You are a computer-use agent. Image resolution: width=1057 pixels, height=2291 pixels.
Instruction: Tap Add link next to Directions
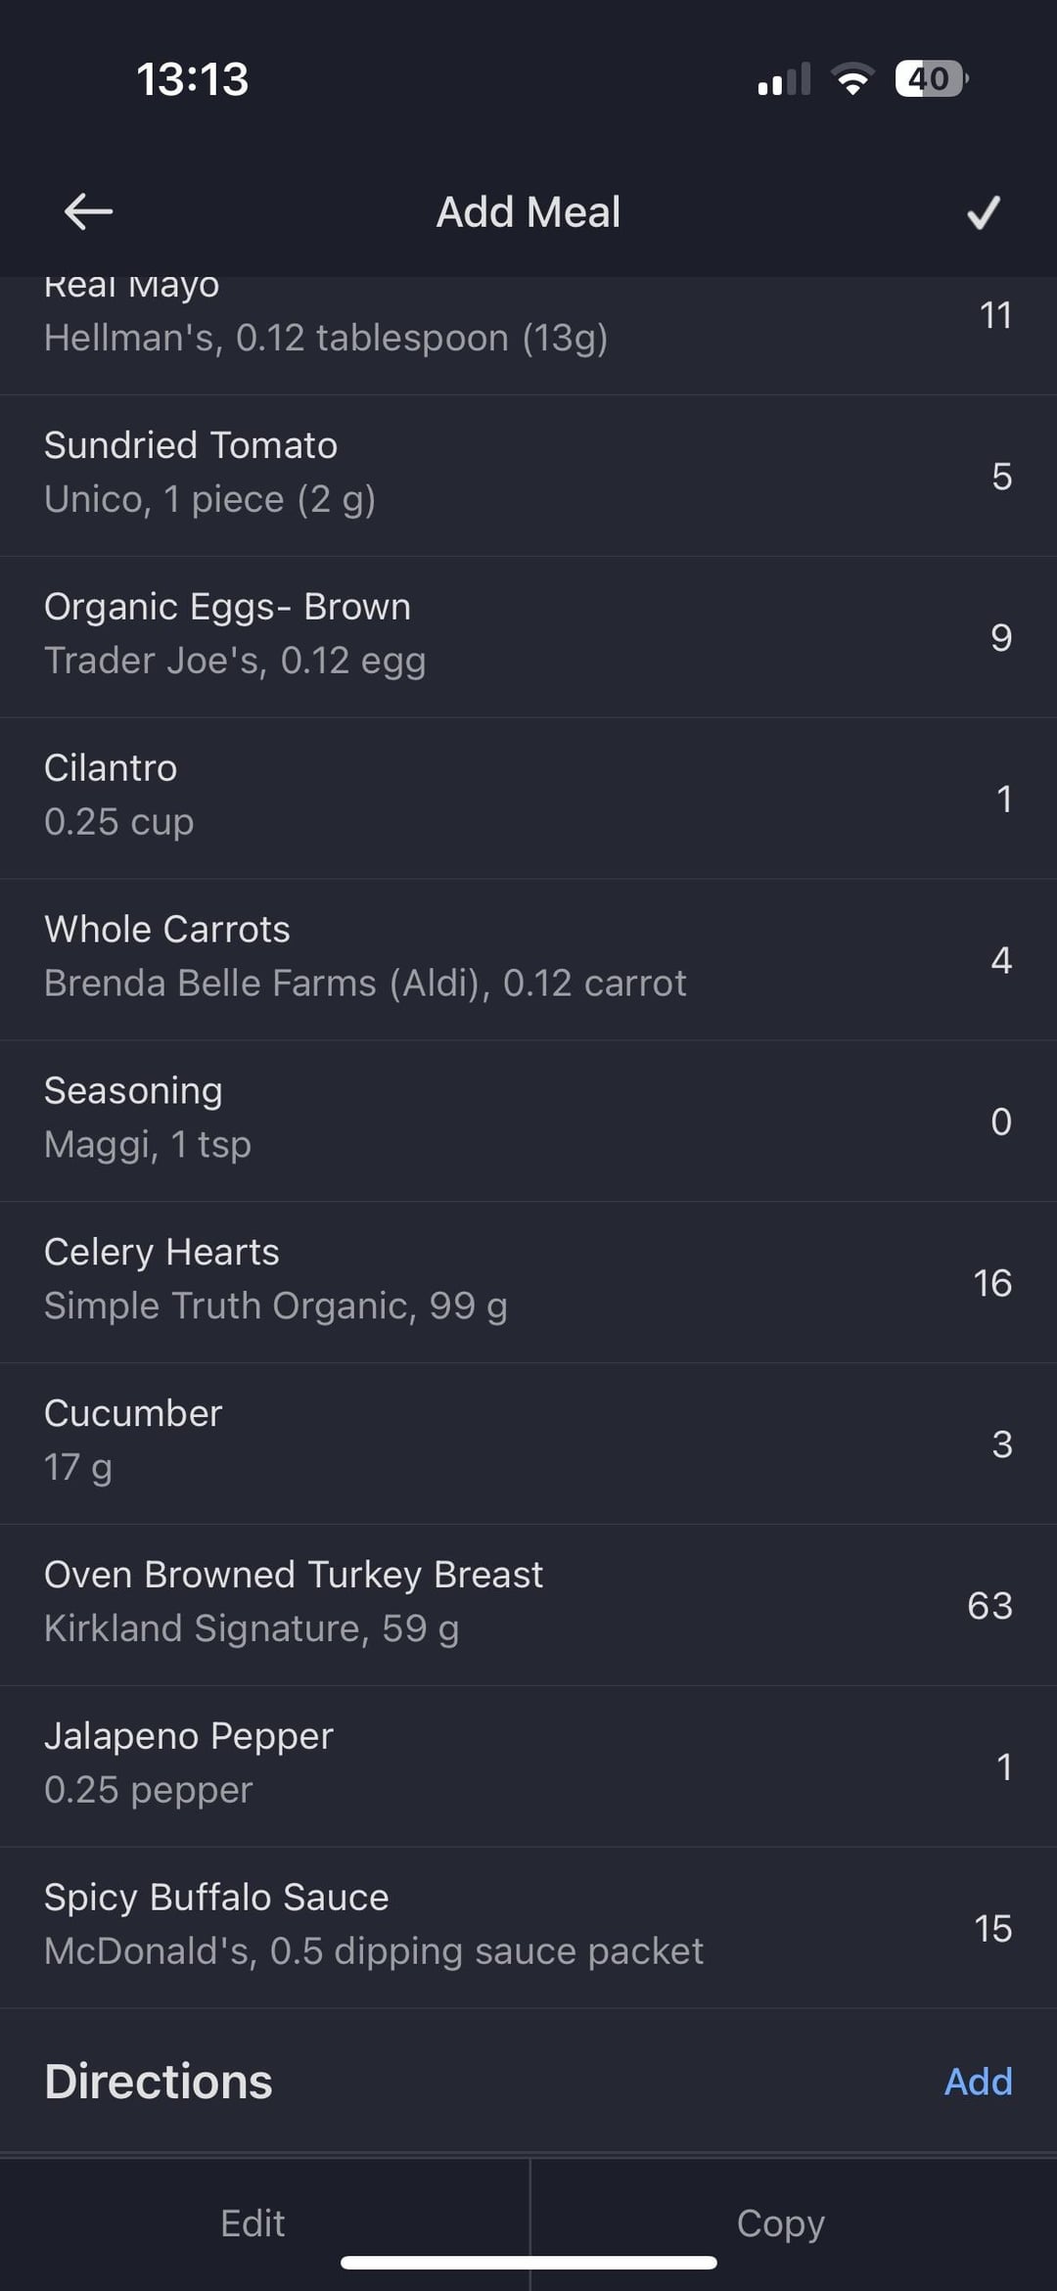click(x=977, y=2081)
